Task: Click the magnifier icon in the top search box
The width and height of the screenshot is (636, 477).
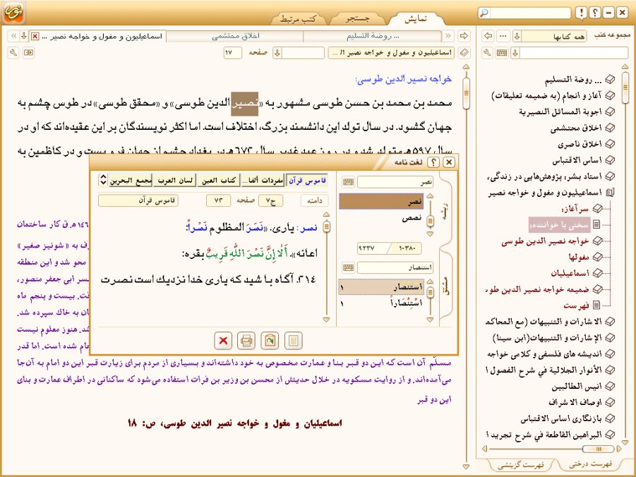Action: click(x=484, y=13)
